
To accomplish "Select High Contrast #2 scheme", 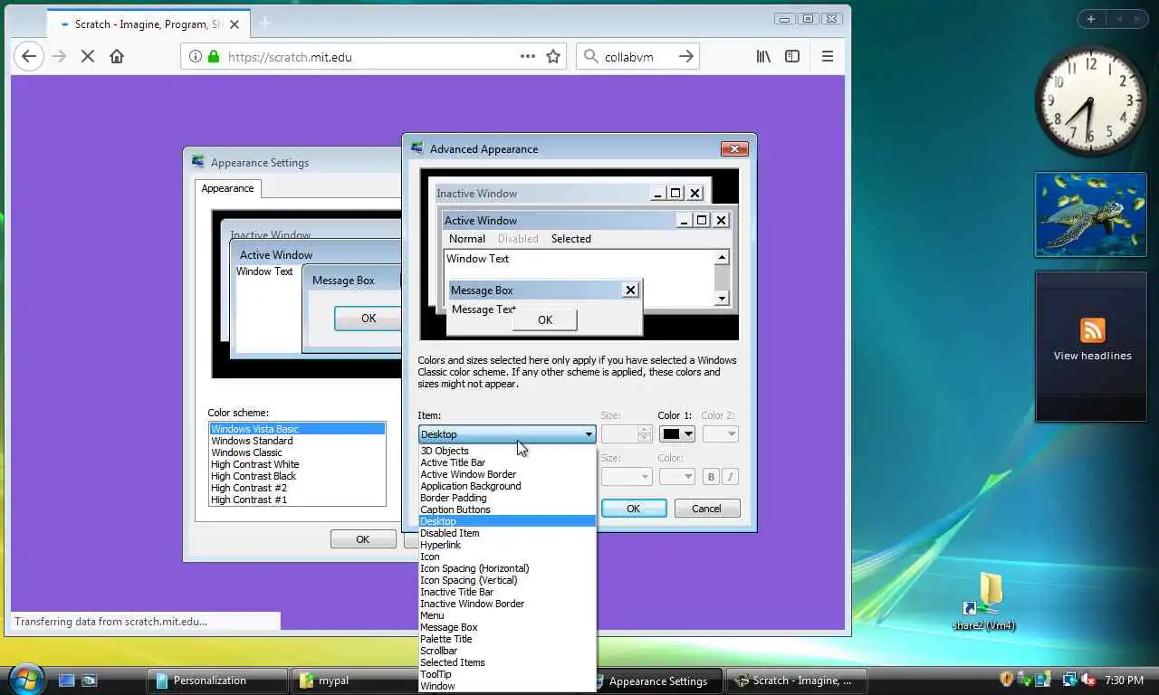I will (x=297, y=488).
